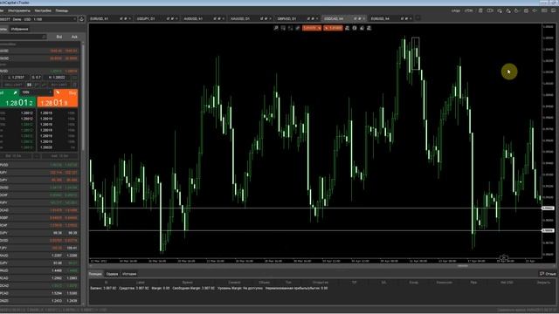
Task: Switch to the Ордера tab
Action: [x=112, y=274]
